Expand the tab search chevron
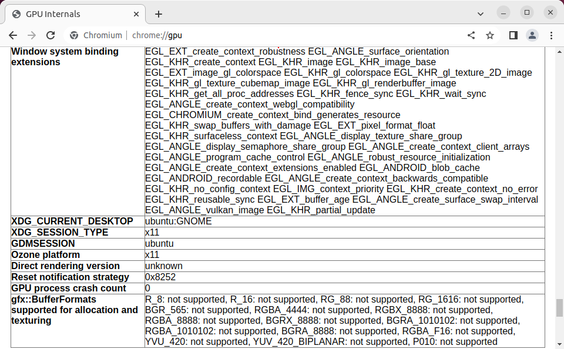 (481, 12)
